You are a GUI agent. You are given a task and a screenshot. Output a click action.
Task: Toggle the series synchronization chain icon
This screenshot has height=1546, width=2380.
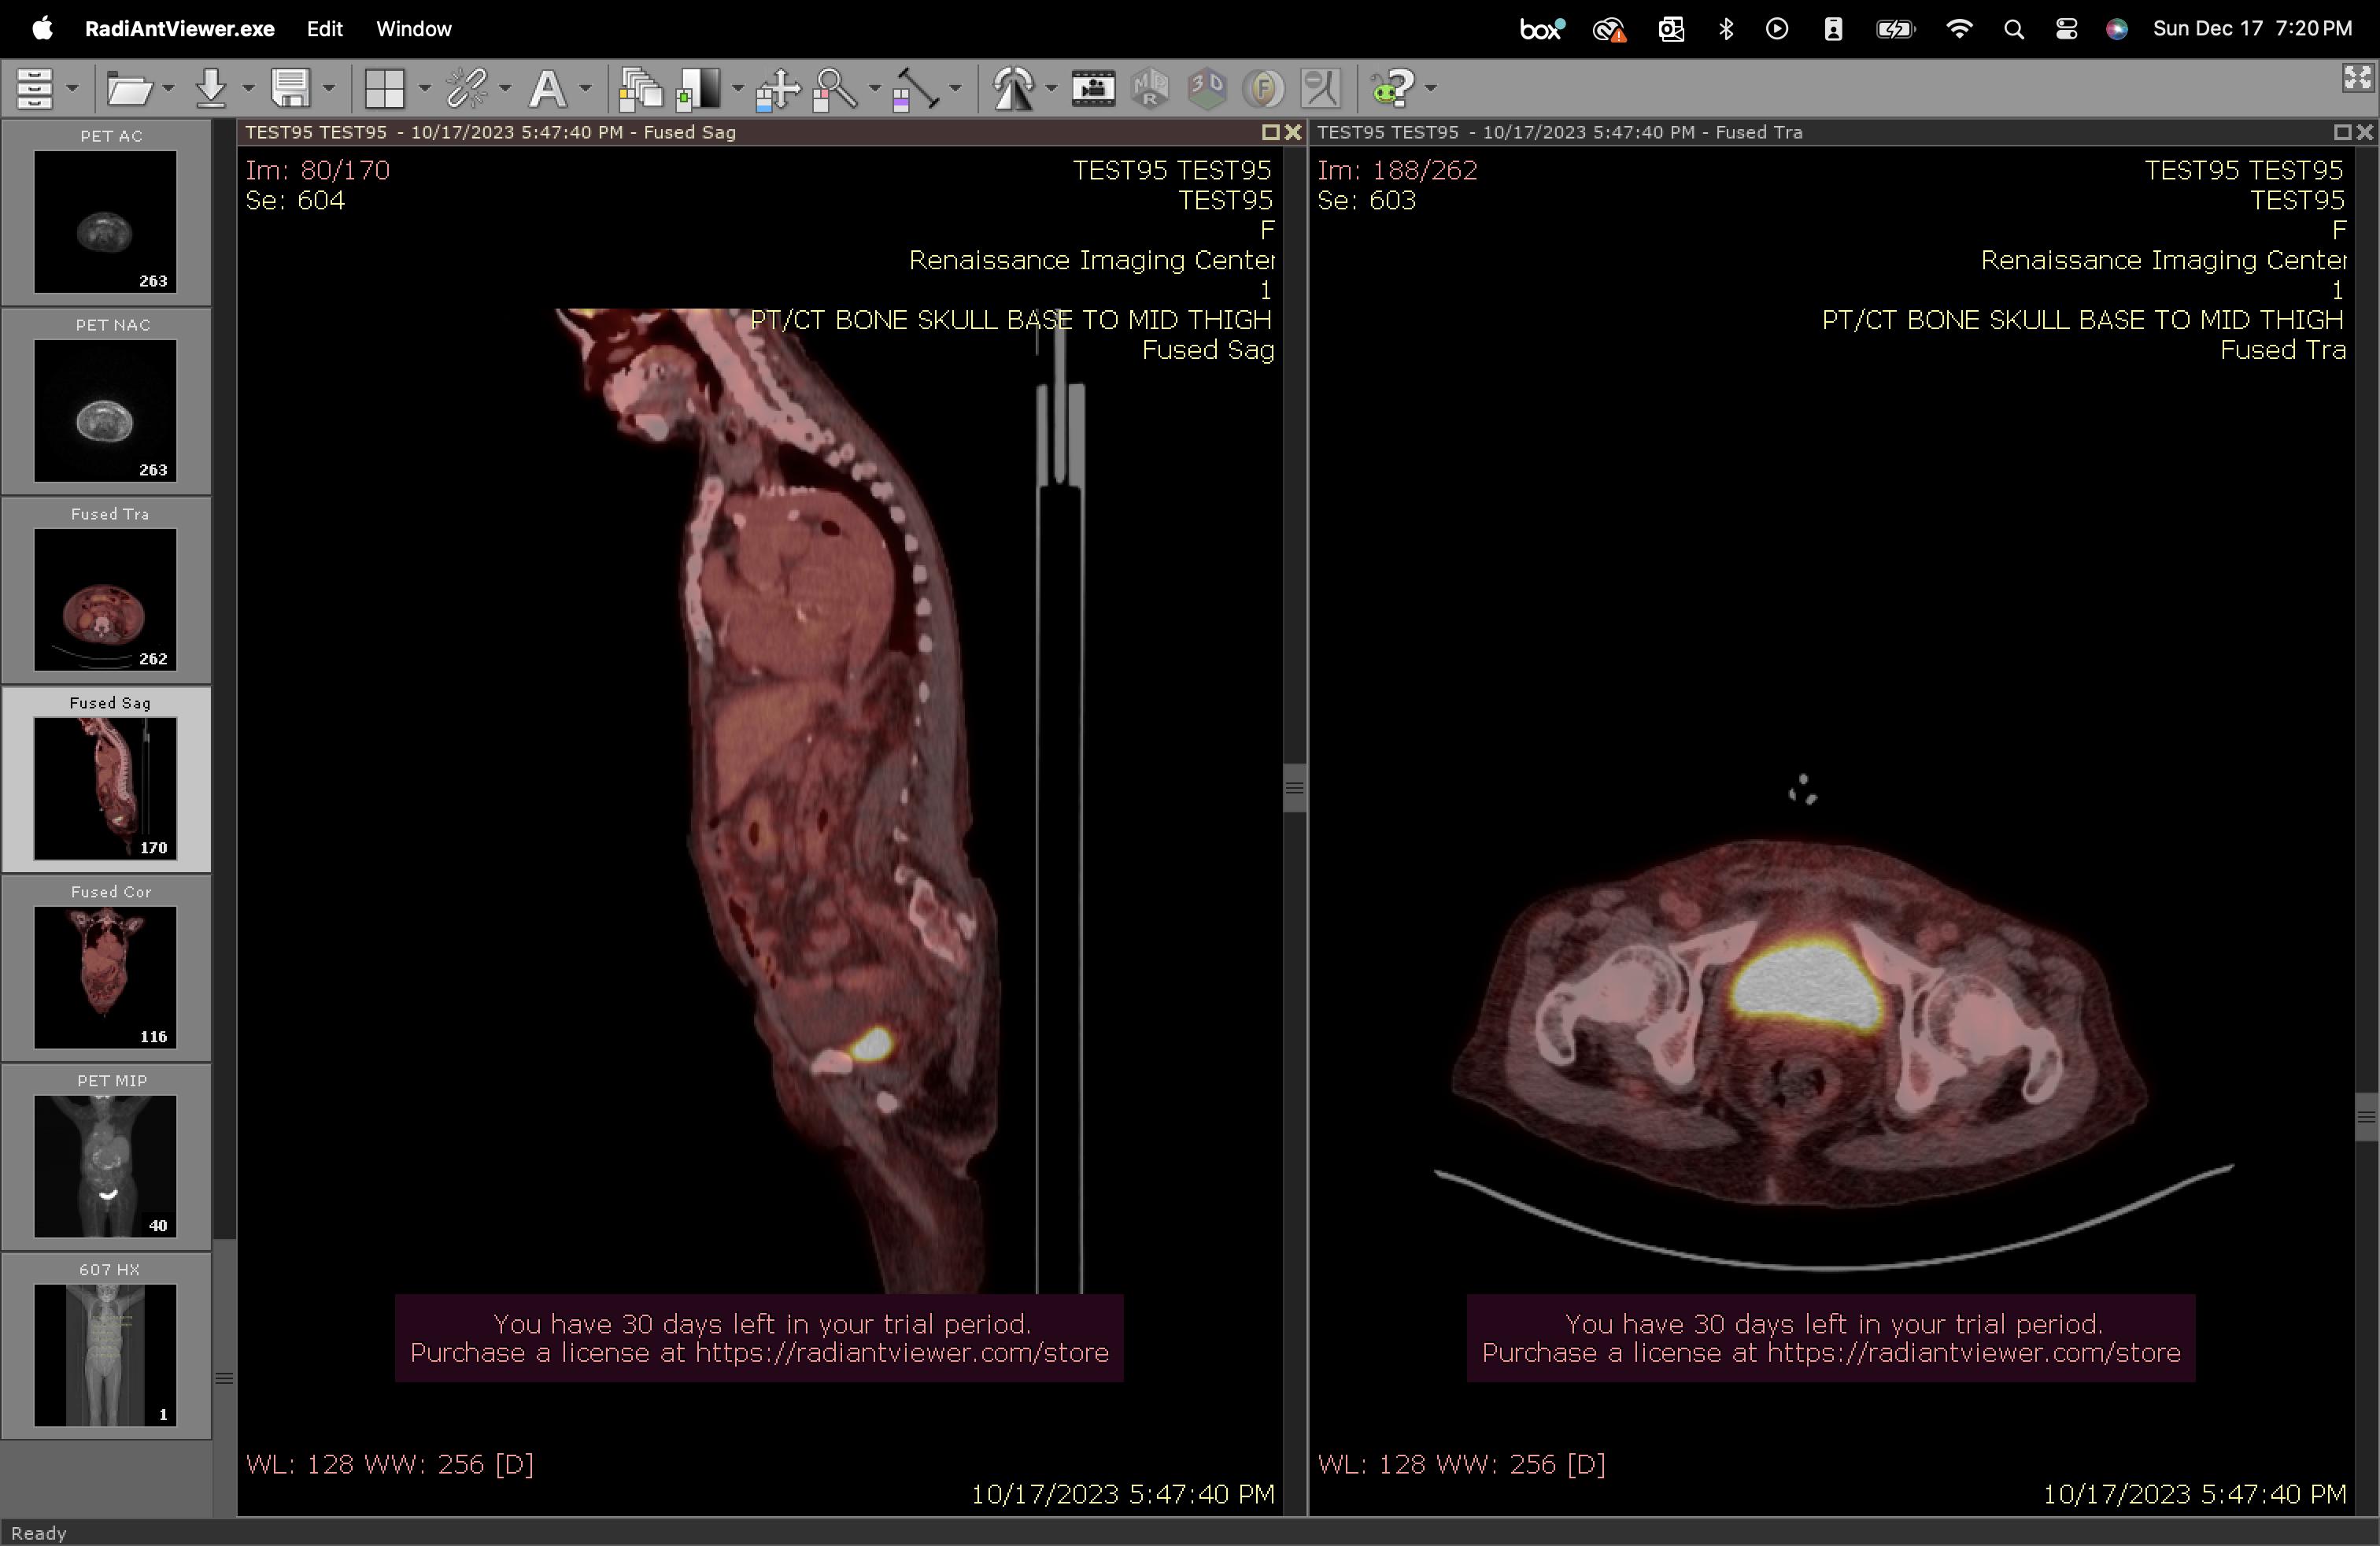pyautogui.click(x=466, y=88)
